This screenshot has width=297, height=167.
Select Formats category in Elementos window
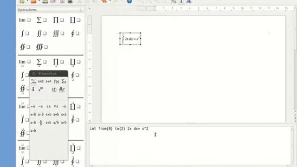(x=62, y=90)
